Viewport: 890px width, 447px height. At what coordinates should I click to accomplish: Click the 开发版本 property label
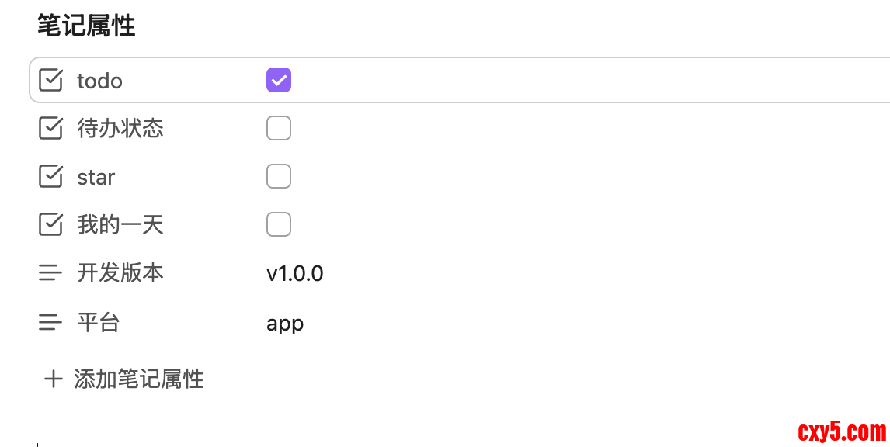point(120,273)
